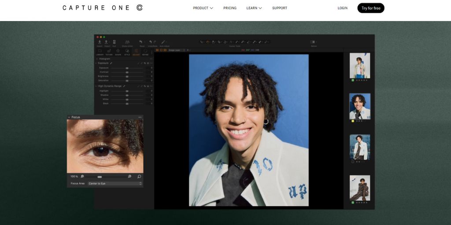
Task: Click the SUPPORT link
Action: [x=280, y=8]
